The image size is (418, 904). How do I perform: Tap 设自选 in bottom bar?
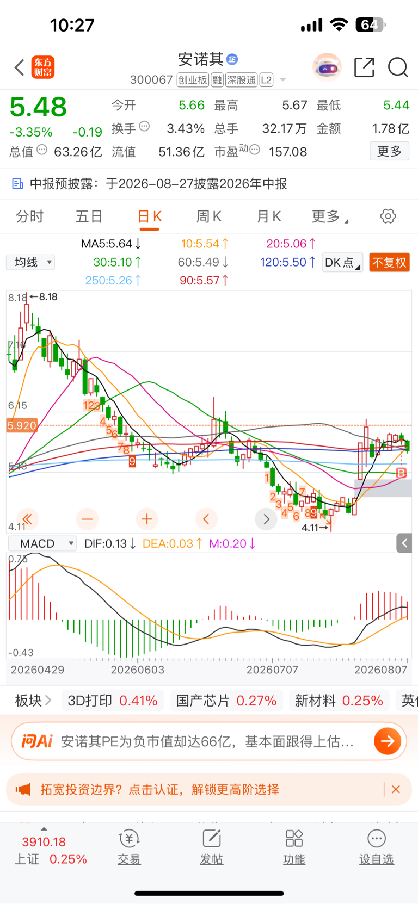[377, 847]
